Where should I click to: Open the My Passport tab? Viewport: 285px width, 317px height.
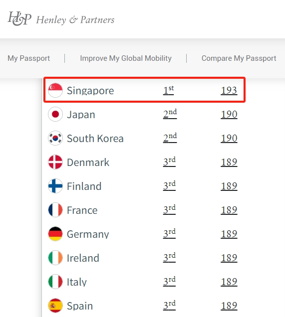[29, 58]
